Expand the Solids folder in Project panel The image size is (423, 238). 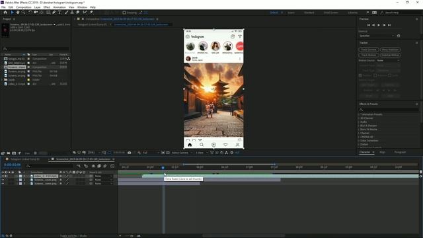click(3, 80)
